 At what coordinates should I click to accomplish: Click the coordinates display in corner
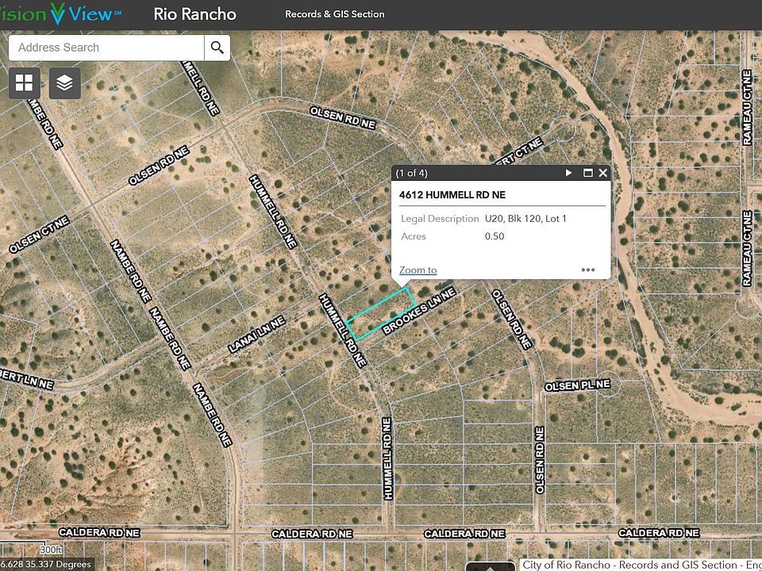point(46,565)
